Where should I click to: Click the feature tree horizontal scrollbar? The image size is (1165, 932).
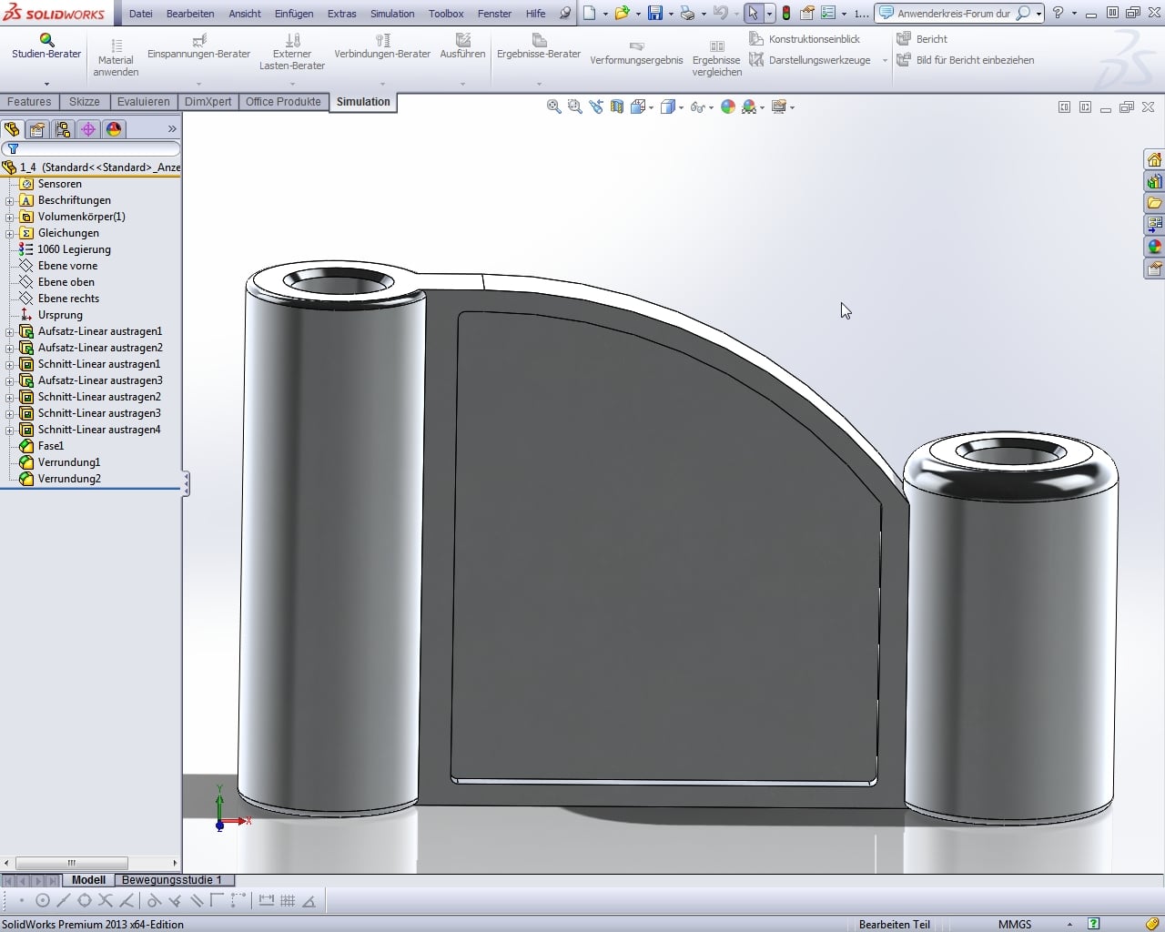tap(71, 863)
